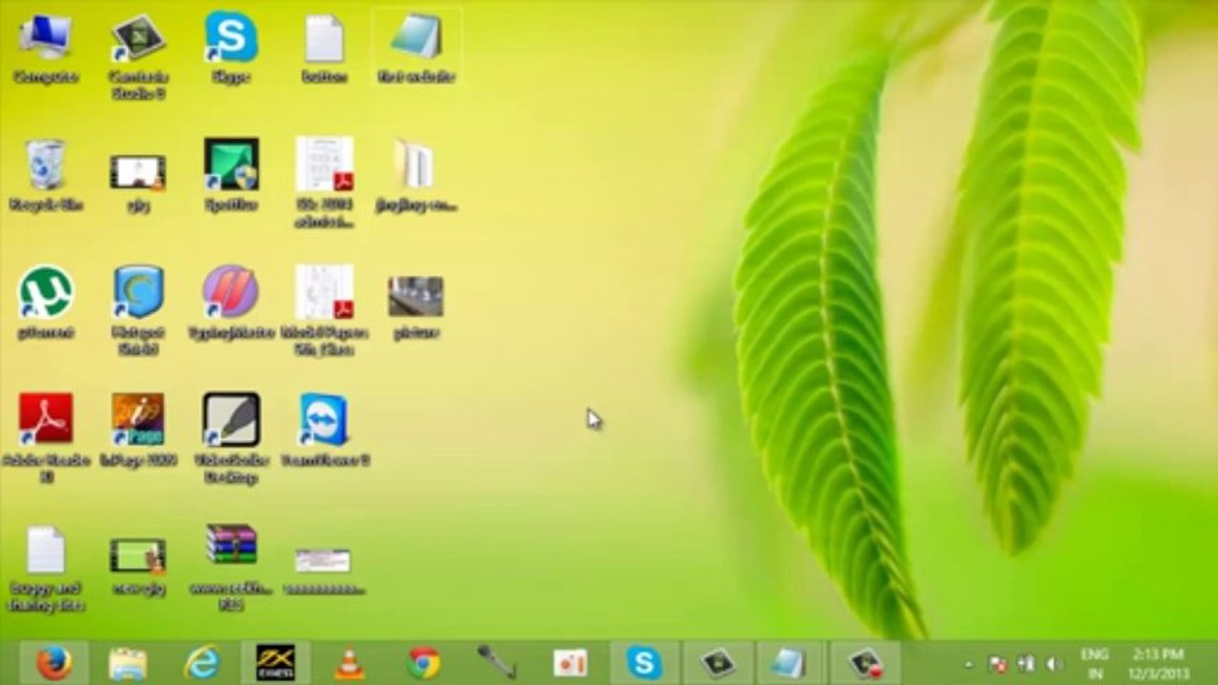1218x685 pixels.
Task: Open the Action Center flag icon
Action: tap(999, 664)
